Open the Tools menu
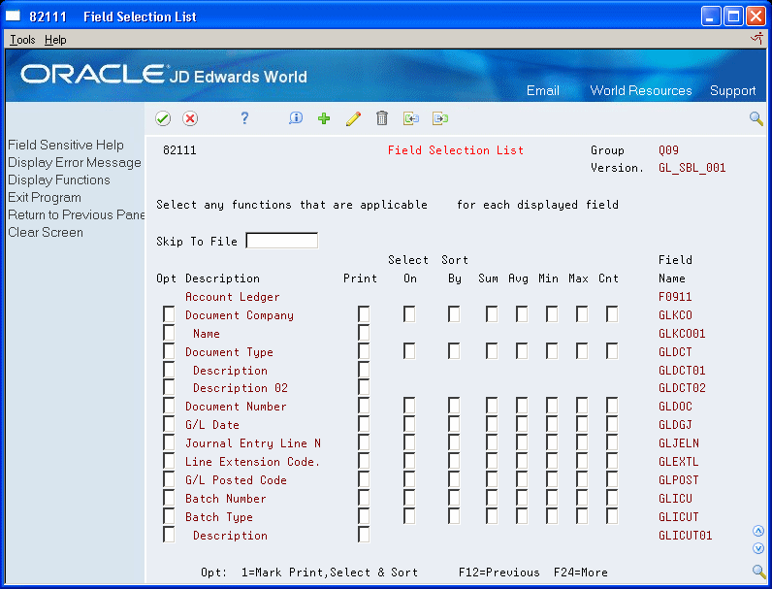Image resolution: width=772 pixels, height=589 pixels. [22, 40]
